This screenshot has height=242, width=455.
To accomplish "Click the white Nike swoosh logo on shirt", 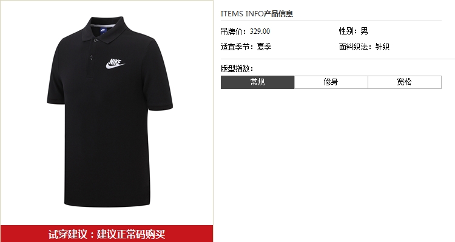I will 115,64.
